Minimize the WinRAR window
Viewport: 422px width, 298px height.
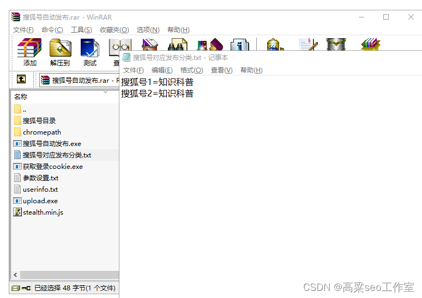361,17
